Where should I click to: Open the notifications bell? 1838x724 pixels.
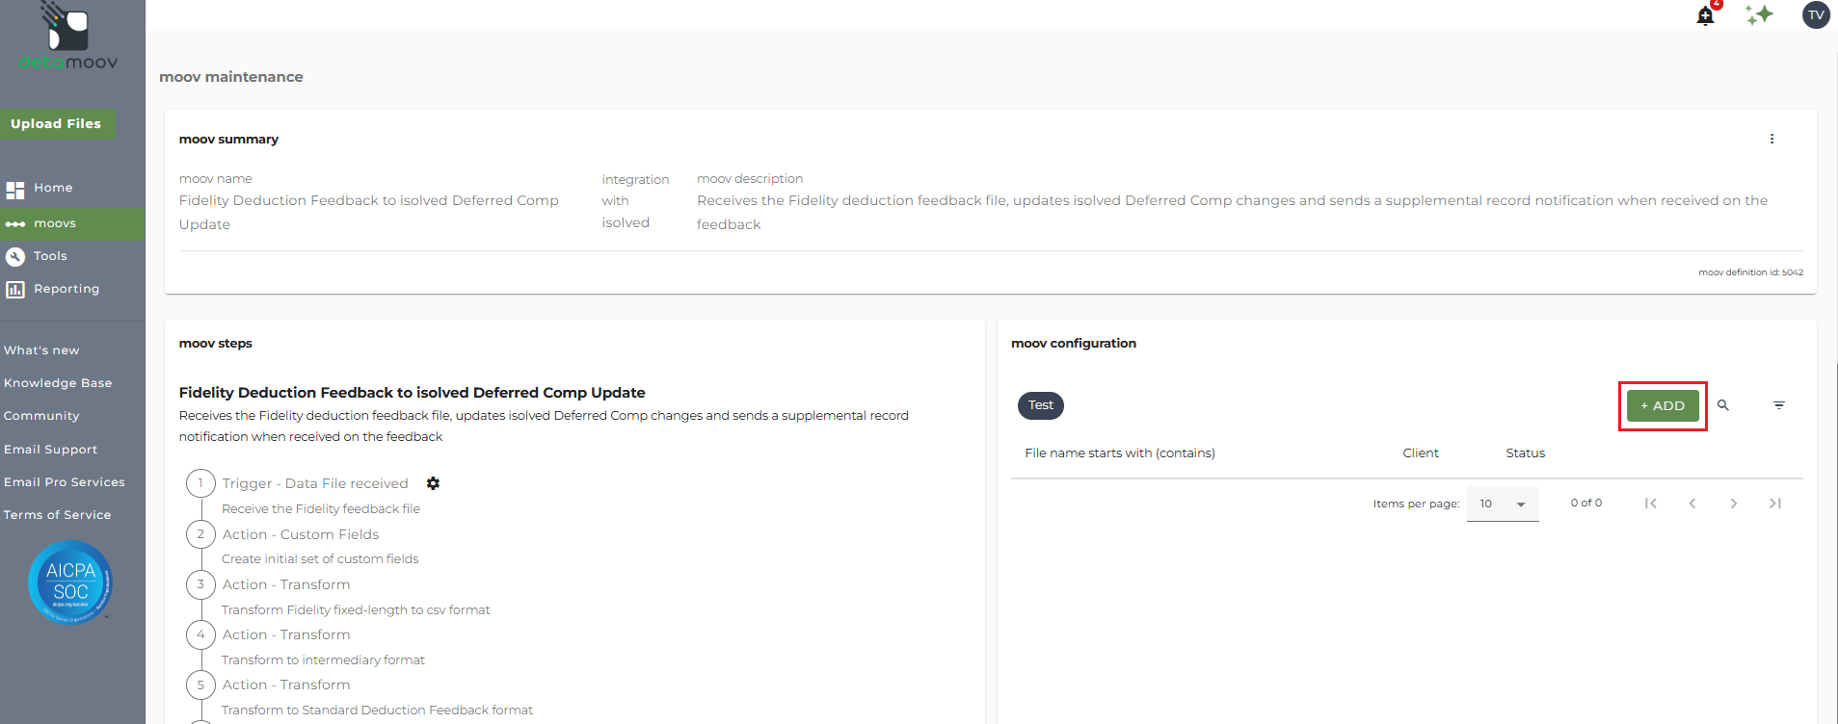(x=1706, y=15)
